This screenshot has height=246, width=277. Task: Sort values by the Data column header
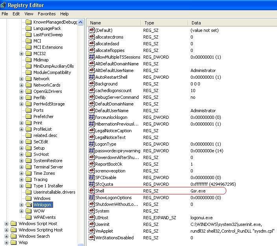click(x=233, y=23)
